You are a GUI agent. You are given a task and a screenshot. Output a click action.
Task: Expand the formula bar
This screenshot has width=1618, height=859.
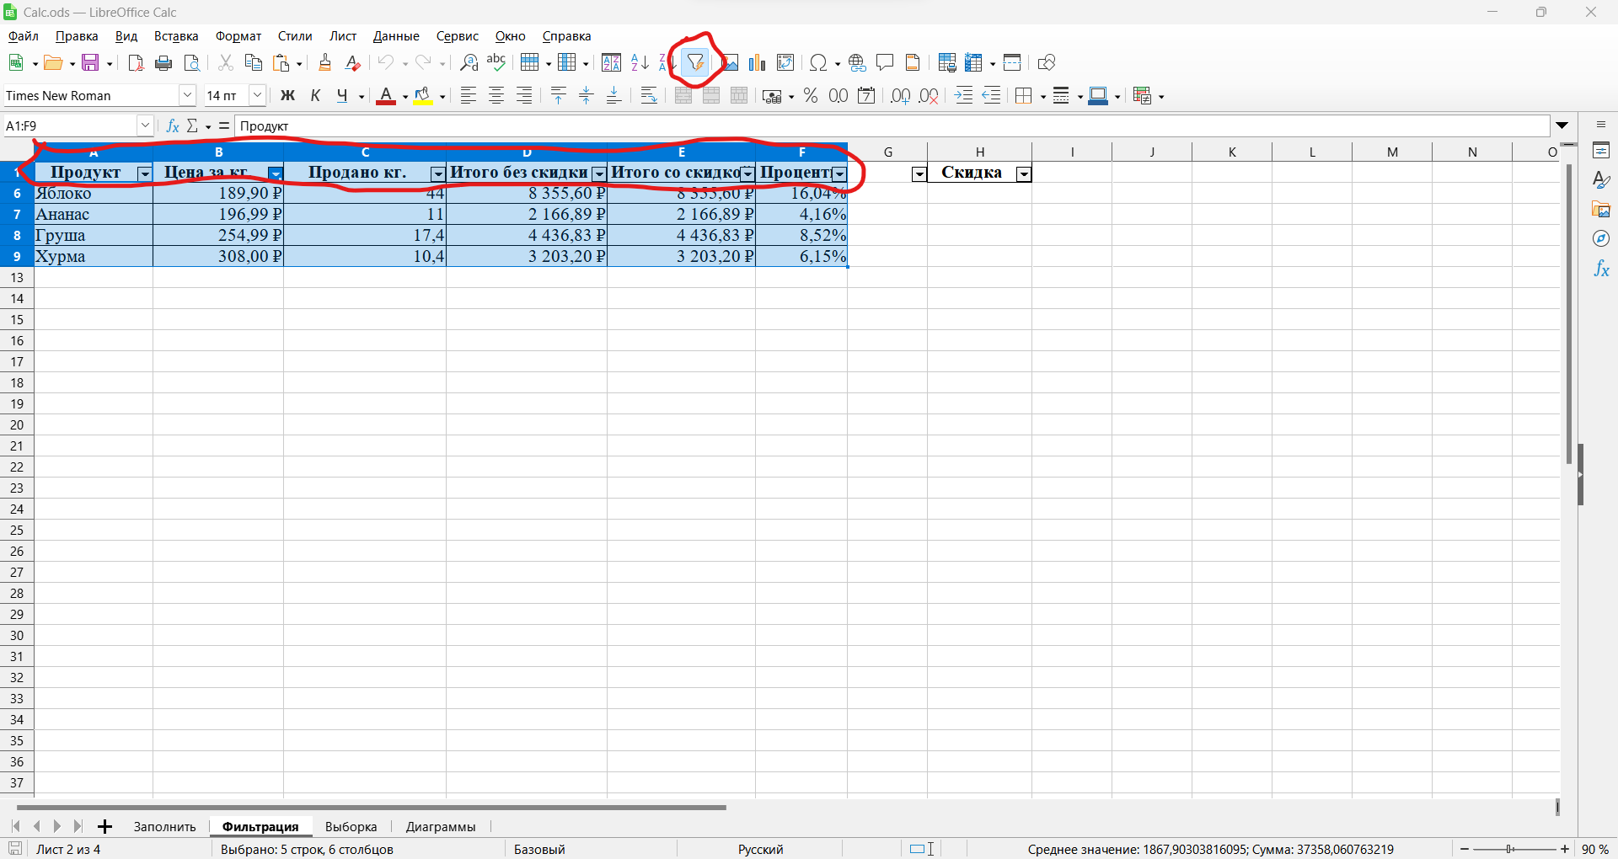(1562, 125)
